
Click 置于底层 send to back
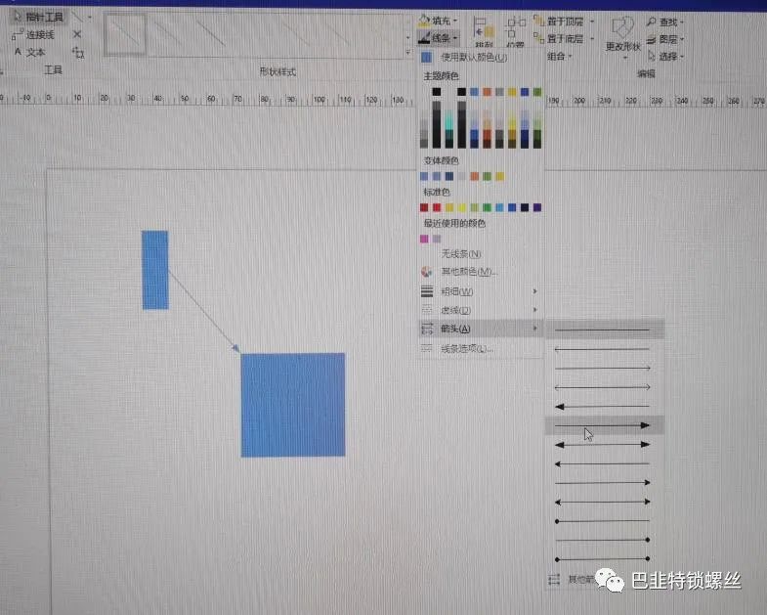(559, 38)
